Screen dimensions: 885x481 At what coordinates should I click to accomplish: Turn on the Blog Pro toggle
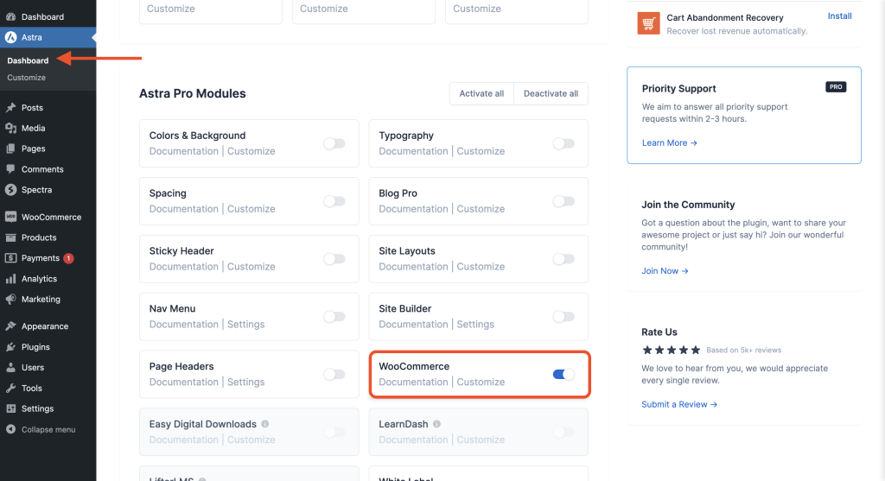(x=563, y=201)
